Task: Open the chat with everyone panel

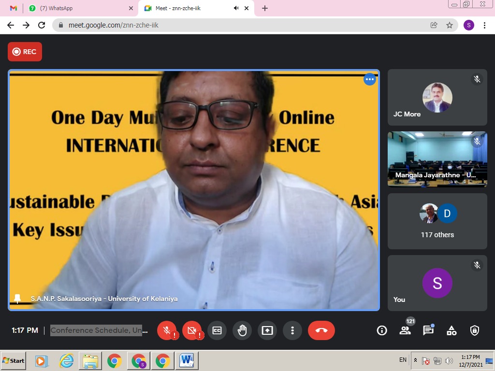Action: [x=428, y=330]
